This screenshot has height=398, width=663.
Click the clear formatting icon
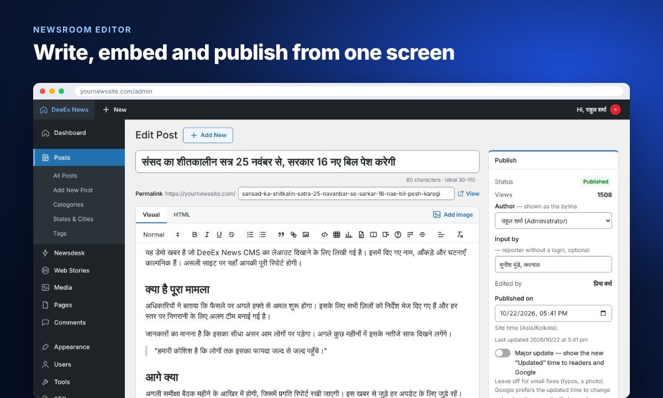[460, 235]
